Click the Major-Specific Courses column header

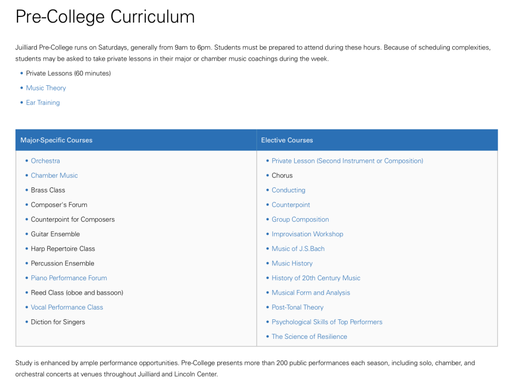[56, 140]
